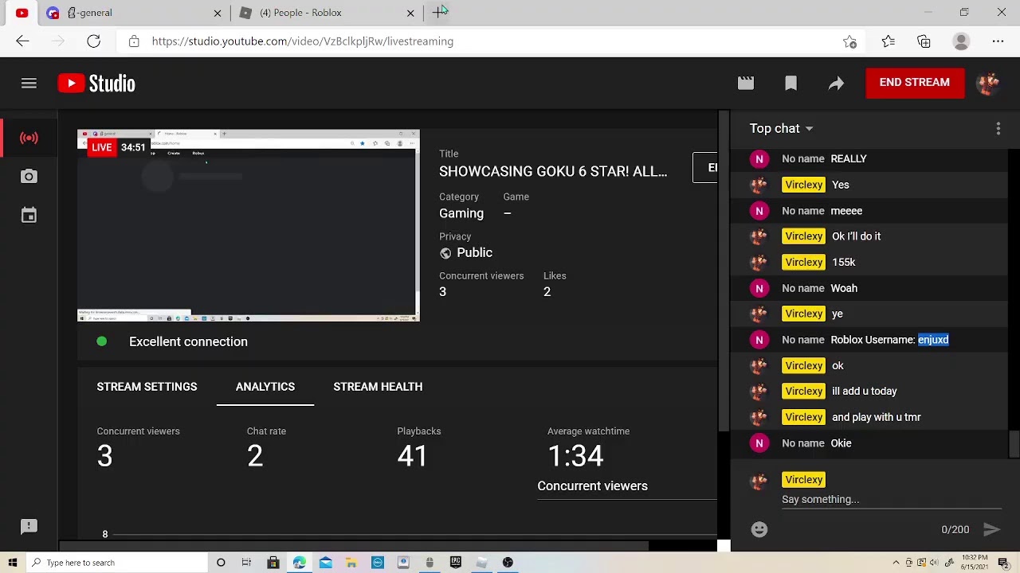Open the emoji picker in chat

tap(759, 529)
